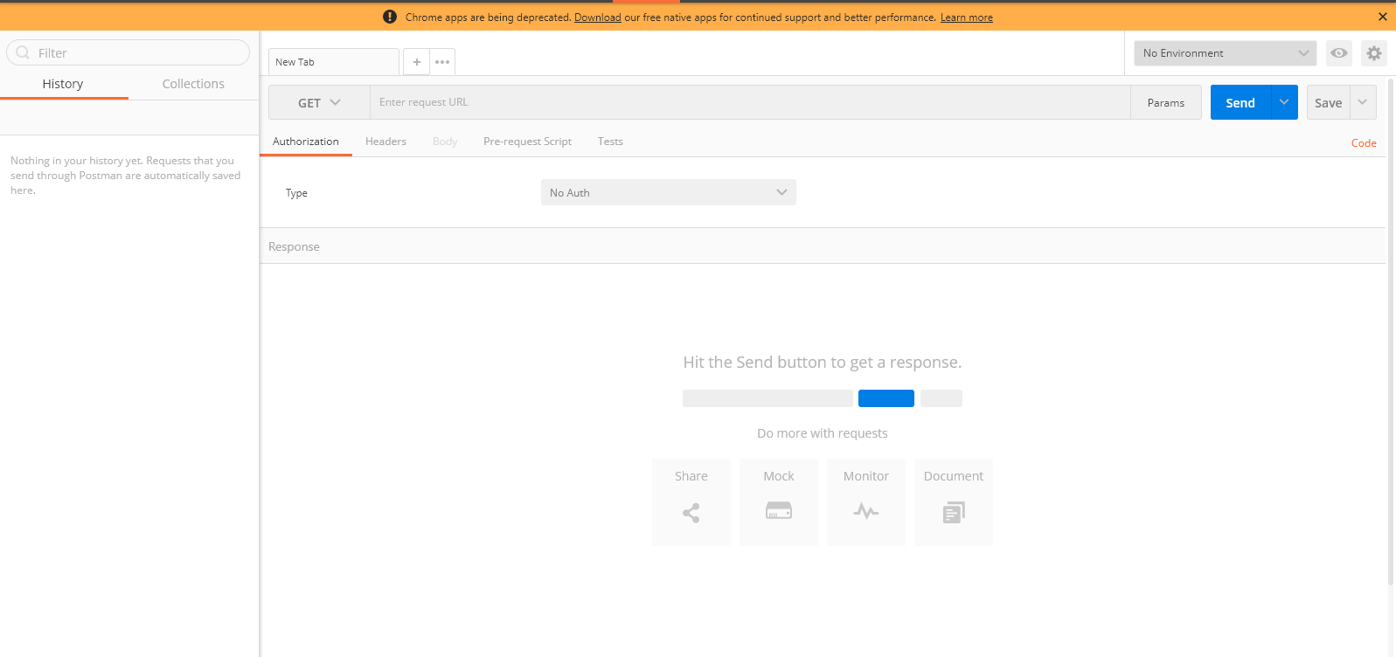The height and width of the screenshot is (657, 1396).
Task: Click the Send button
Action: 1240,102
